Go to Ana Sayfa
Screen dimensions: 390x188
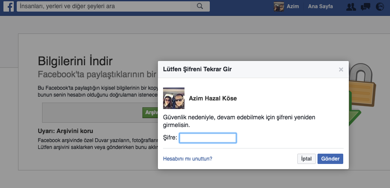pos(320,6)
